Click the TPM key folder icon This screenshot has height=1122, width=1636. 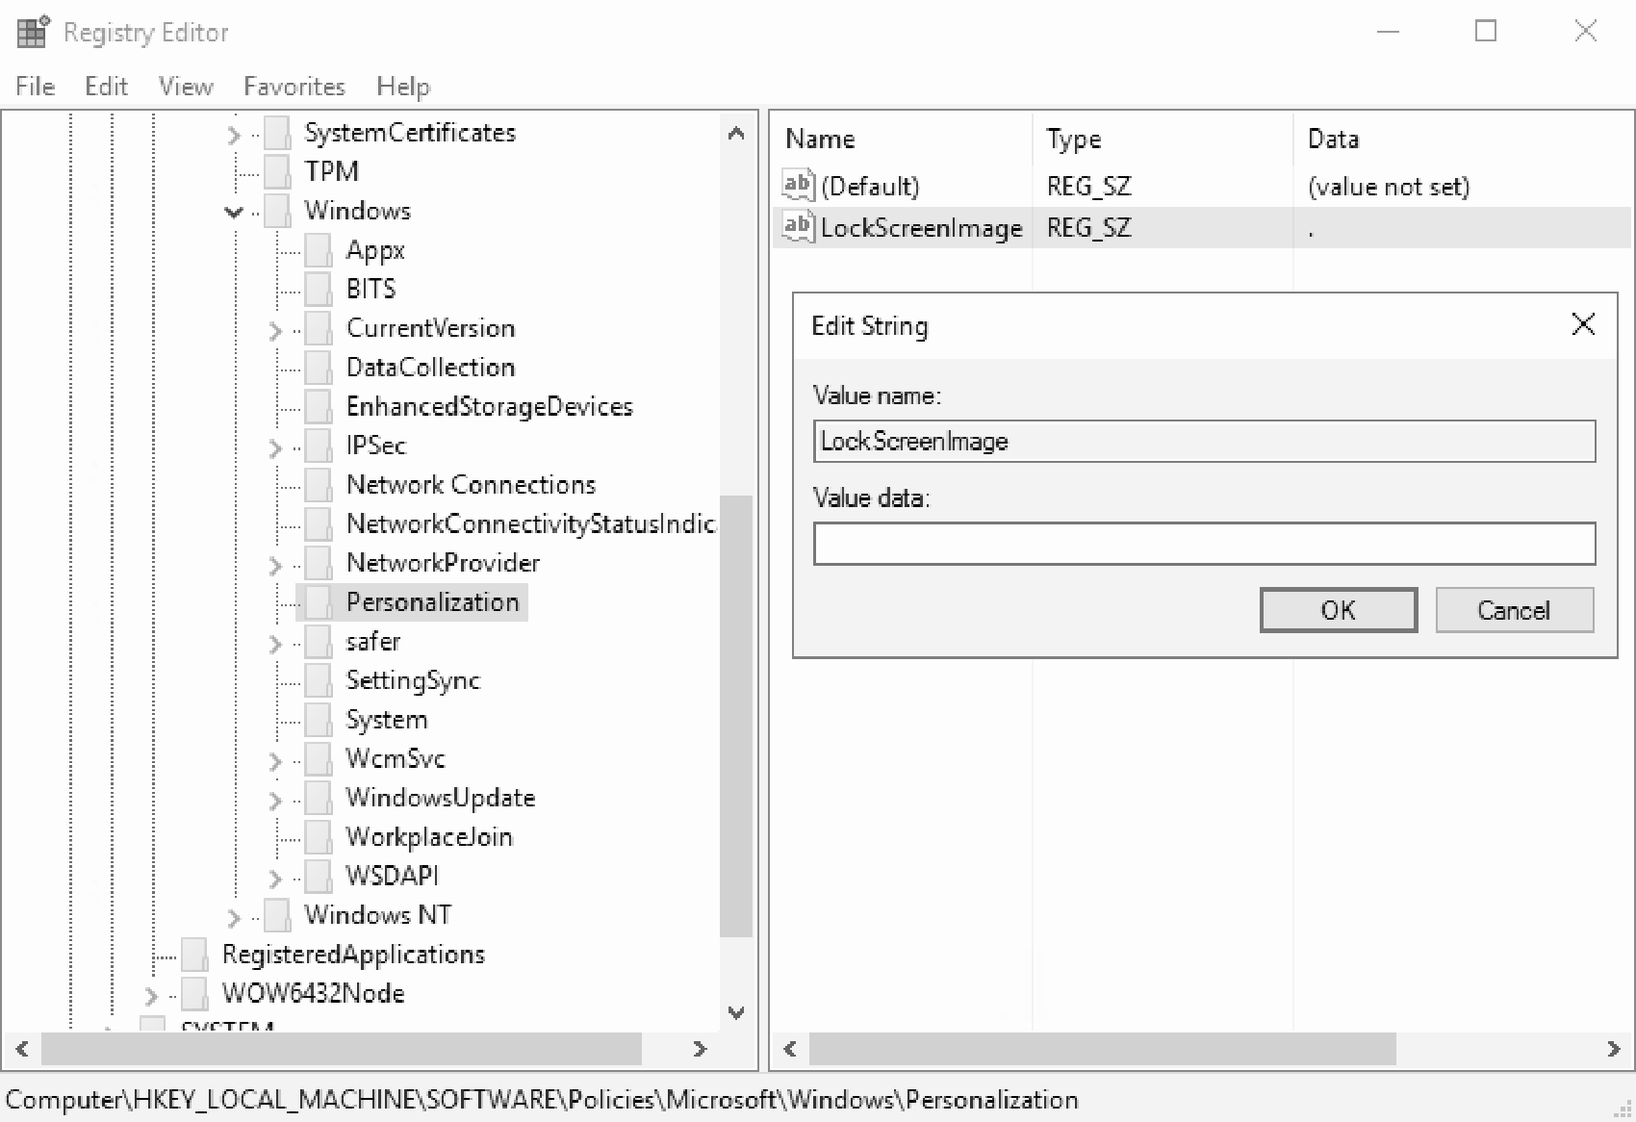[x=277, y=171]
